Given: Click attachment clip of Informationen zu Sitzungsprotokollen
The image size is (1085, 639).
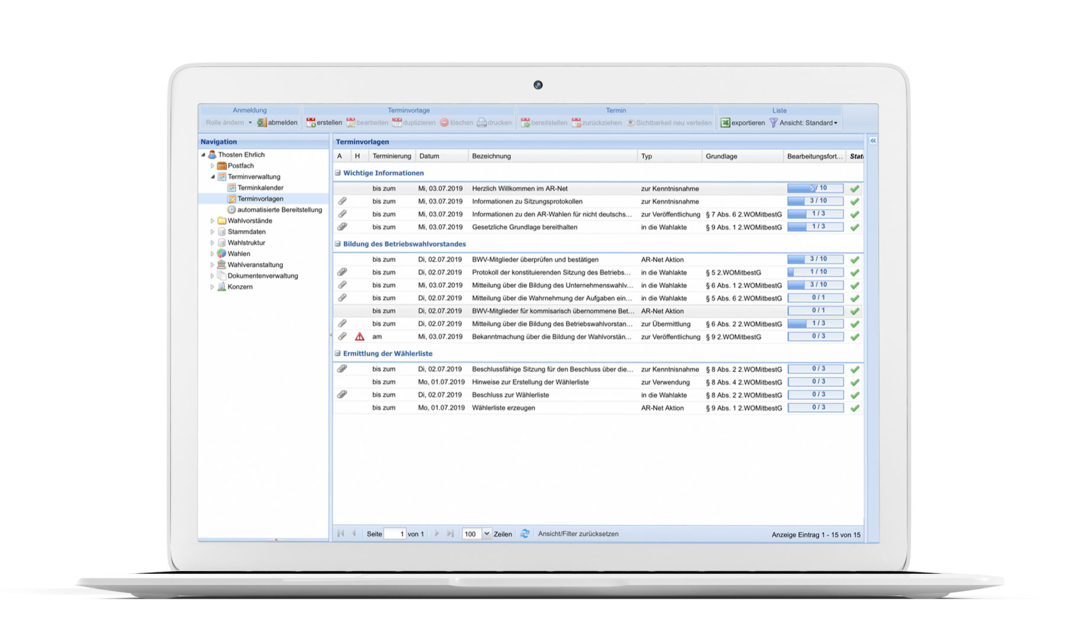Looking at the screenshot, I should coord(342,201).
